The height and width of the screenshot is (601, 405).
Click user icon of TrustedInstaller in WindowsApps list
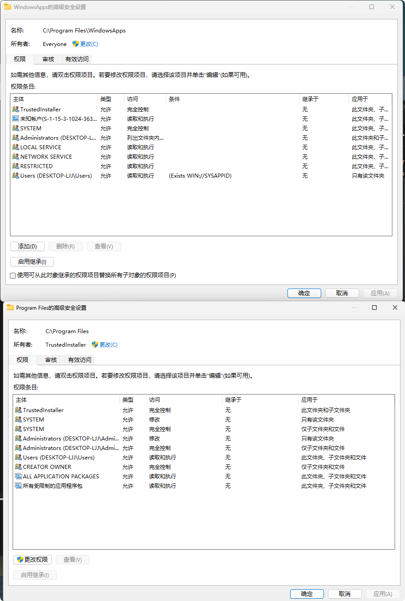(x=16, y=109)
